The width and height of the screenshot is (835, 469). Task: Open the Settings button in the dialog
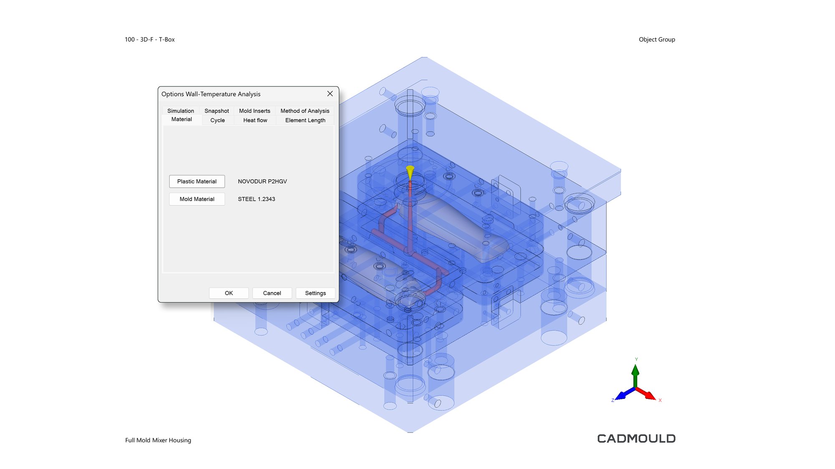tap(315, 293)
